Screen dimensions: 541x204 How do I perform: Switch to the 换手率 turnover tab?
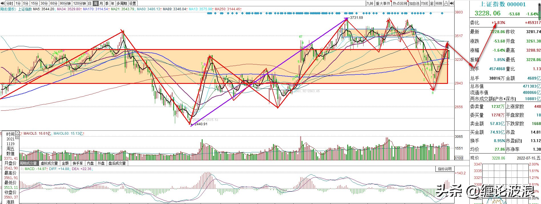78,163
